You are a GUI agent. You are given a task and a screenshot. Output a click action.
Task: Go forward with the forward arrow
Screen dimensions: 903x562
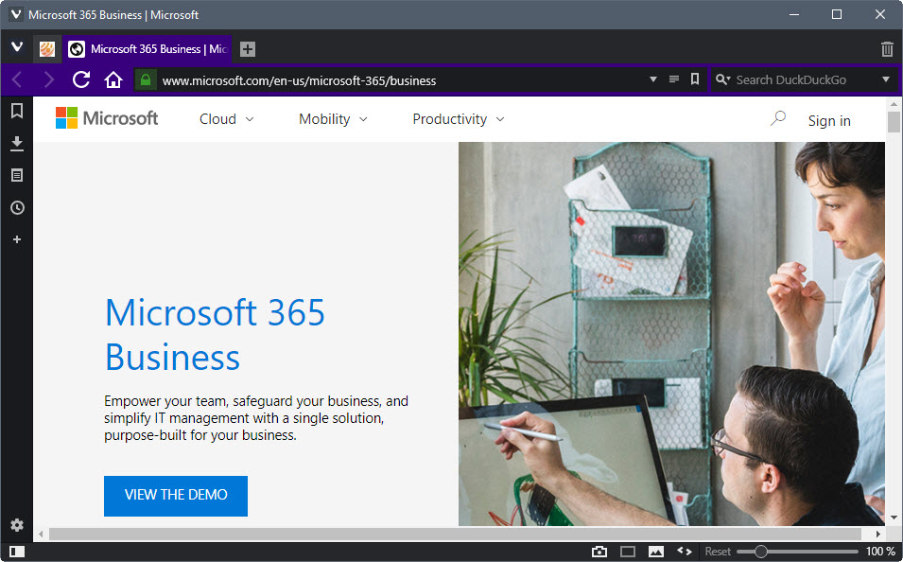point(49,79)
